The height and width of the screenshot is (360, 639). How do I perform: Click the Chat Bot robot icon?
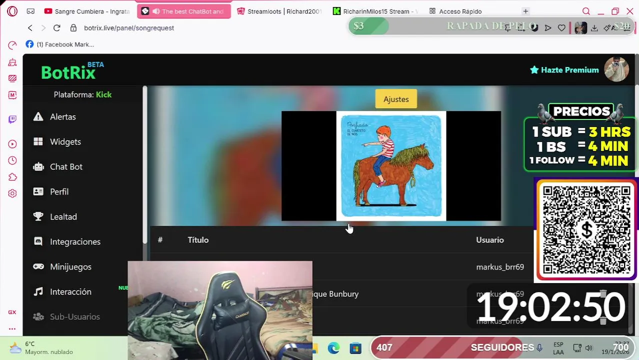pyautogui.click(x=38, y=166)
